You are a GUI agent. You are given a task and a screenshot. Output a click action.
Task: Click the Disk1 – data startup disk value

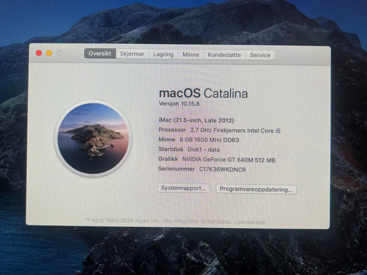click(x=204, y=150)
